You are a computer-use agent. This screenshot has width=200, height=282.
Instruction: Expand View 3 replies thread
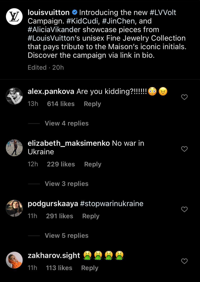pyautogui.click(x=67, y=184)
